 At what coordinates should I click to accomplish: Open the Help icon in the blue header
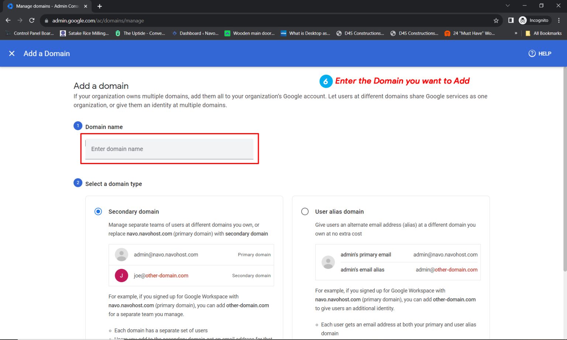click(x=532, y=53)
